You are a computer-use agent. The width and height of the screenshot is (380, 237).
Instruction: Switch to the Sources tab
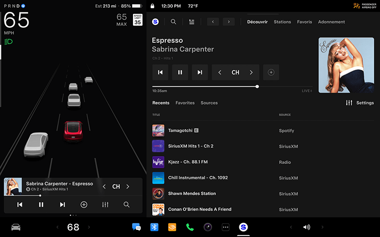coord(209,103)
